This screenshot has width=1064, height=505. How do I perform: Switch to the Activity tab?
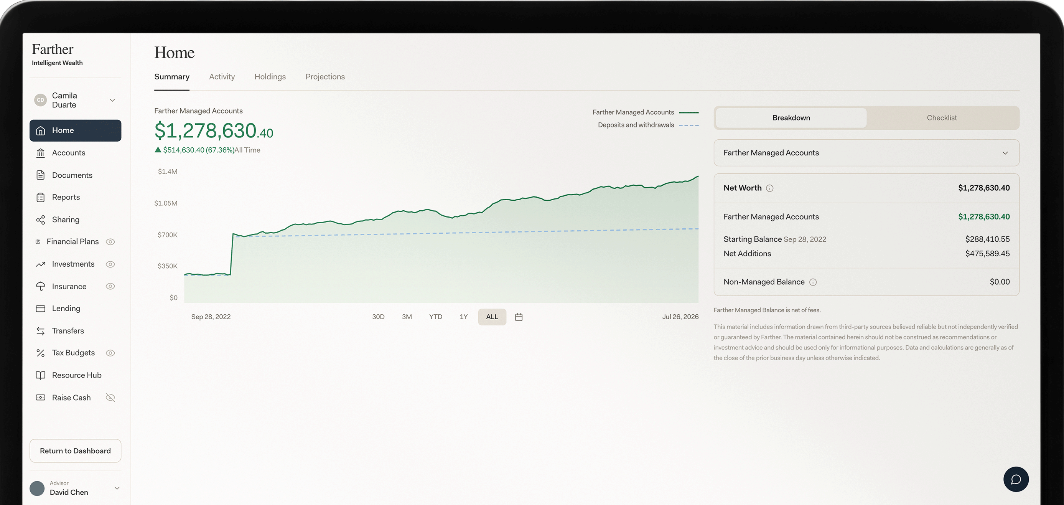click(222, 77)
